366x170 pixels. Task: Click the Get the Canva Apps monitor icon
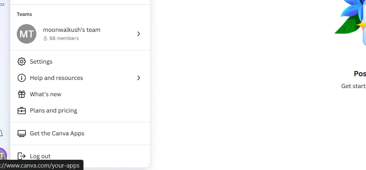click(22, 133)
